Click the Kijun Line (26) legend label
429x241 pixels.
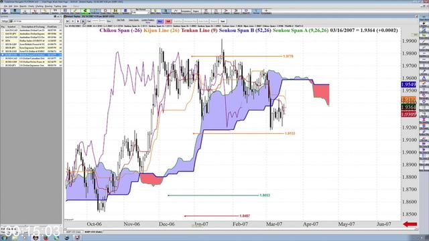point(162,30)
